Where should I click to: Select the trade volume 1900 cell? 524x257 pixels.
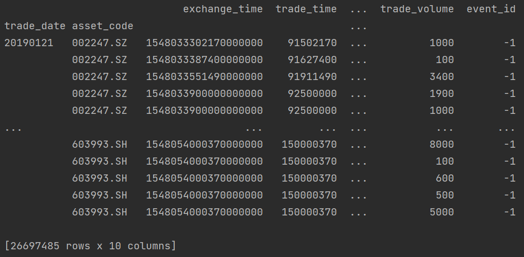coord(441,94)
